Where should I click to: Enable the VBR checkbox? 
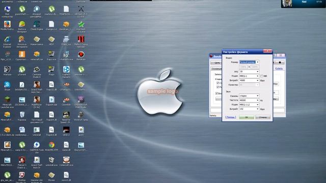pyautogui.click(x=261, y=76)
